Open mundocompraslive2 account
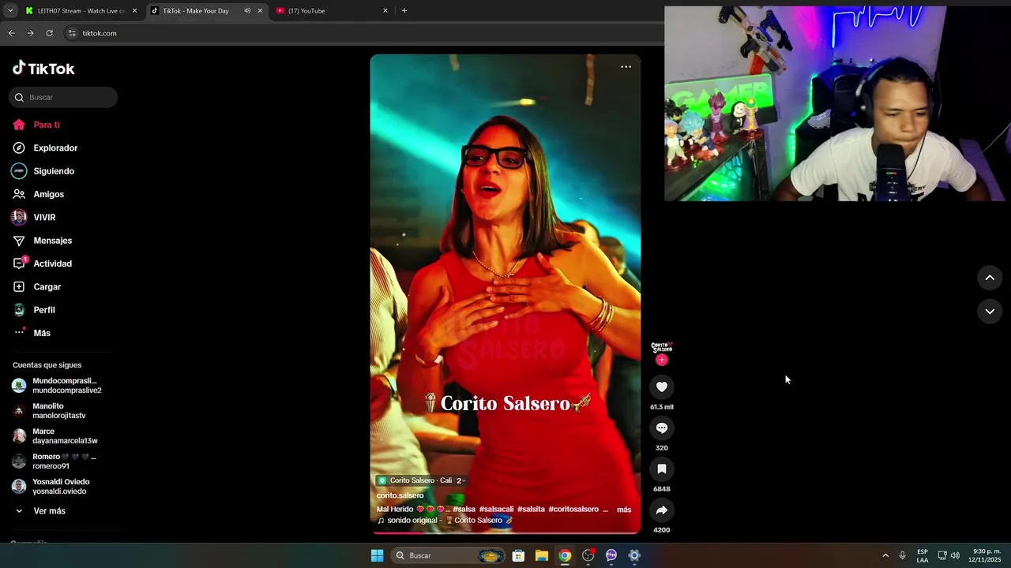Viewport: 1011px width, 568px height. (66, 386)
